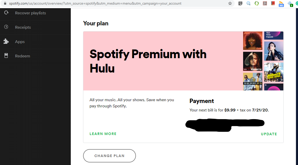Click the browser address bar URL
The height and width of the screenshot is (165, 298).
tap(95, 4)
